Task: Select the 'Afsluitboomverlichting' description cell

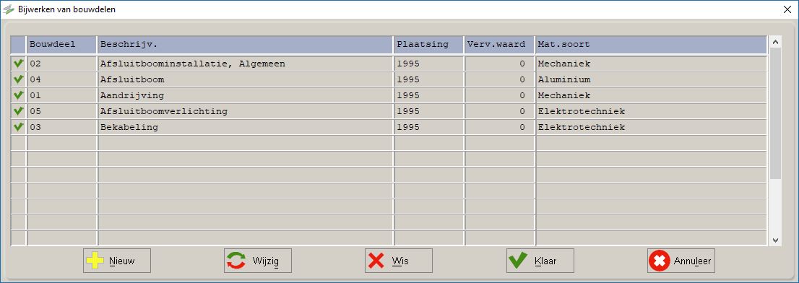Action: click(x=245, y=111)
